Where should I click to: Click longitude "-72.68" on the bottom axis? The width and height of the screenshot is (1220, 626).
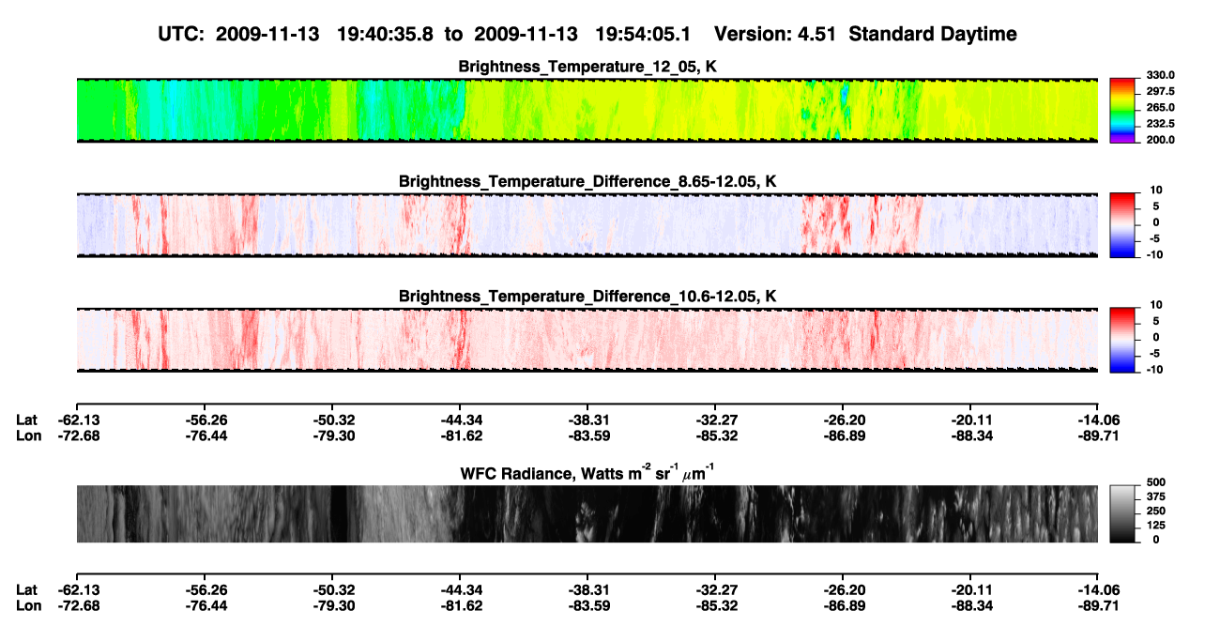point(77,605)
